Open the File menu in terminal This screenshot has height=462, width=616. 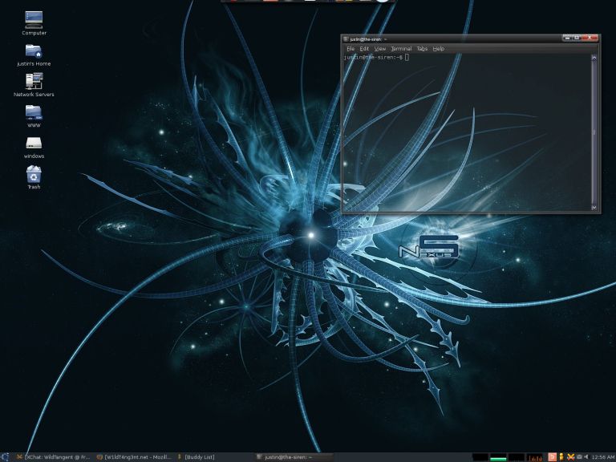[351, 49]
